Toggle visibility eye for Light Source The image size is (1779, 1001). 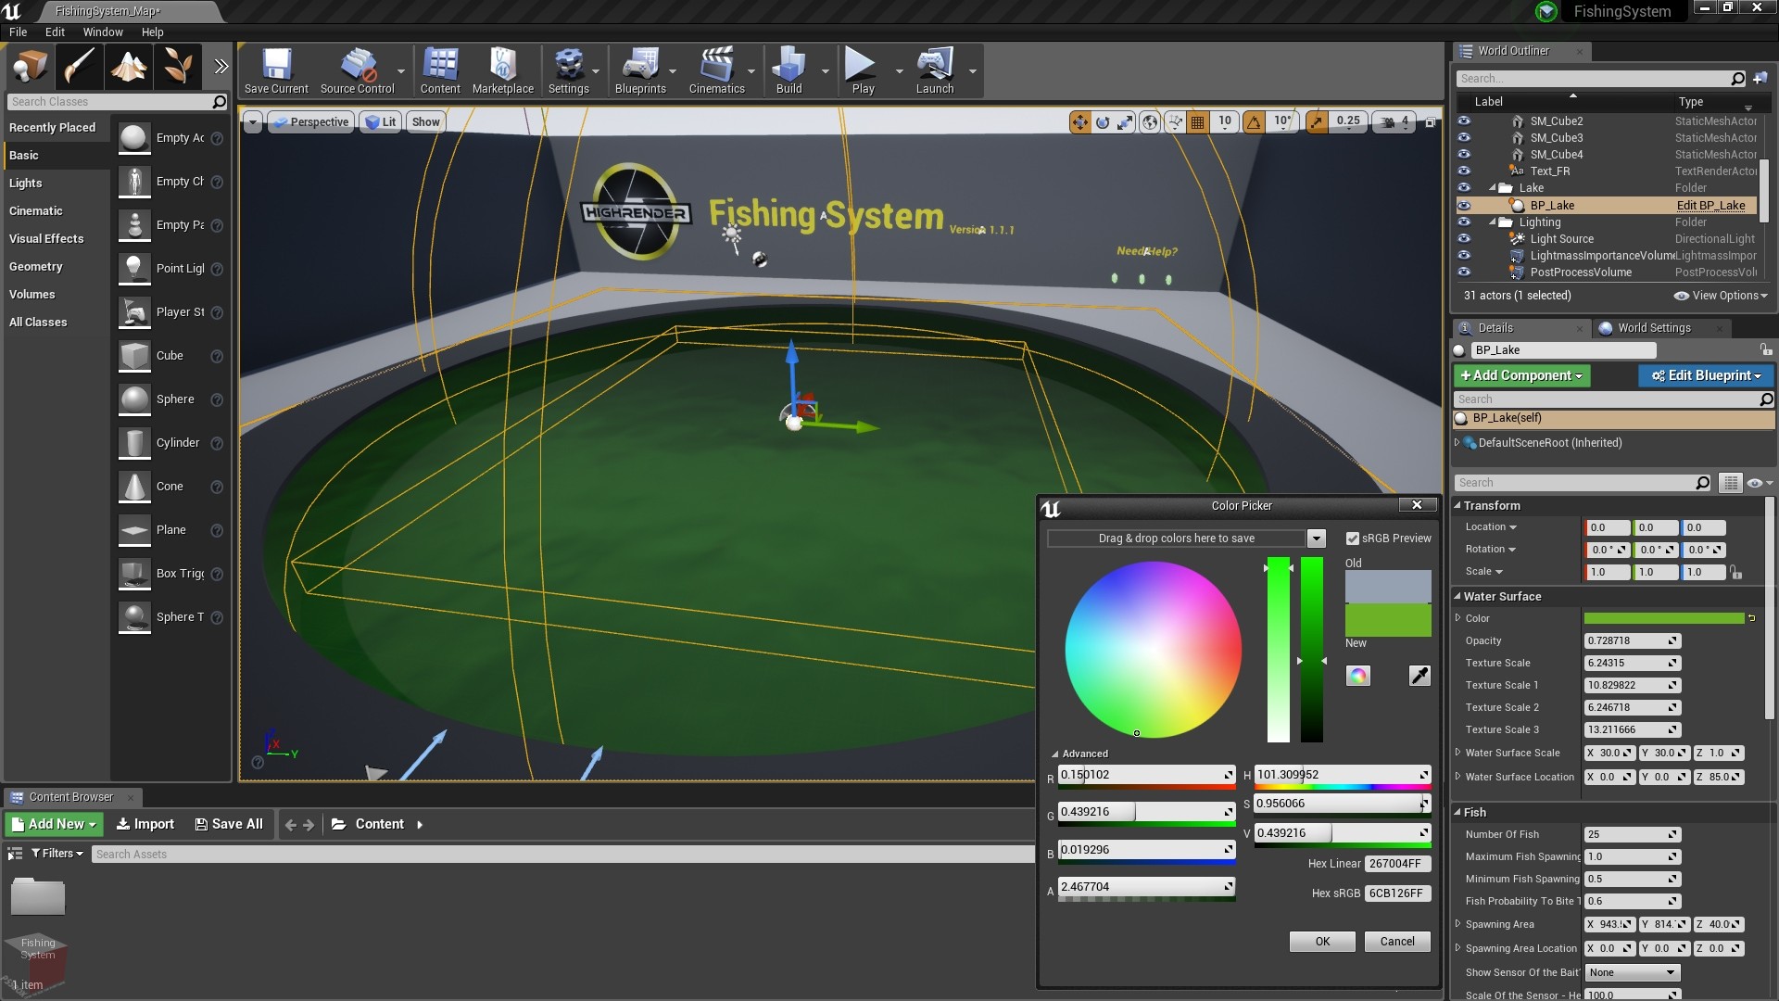1464,239
